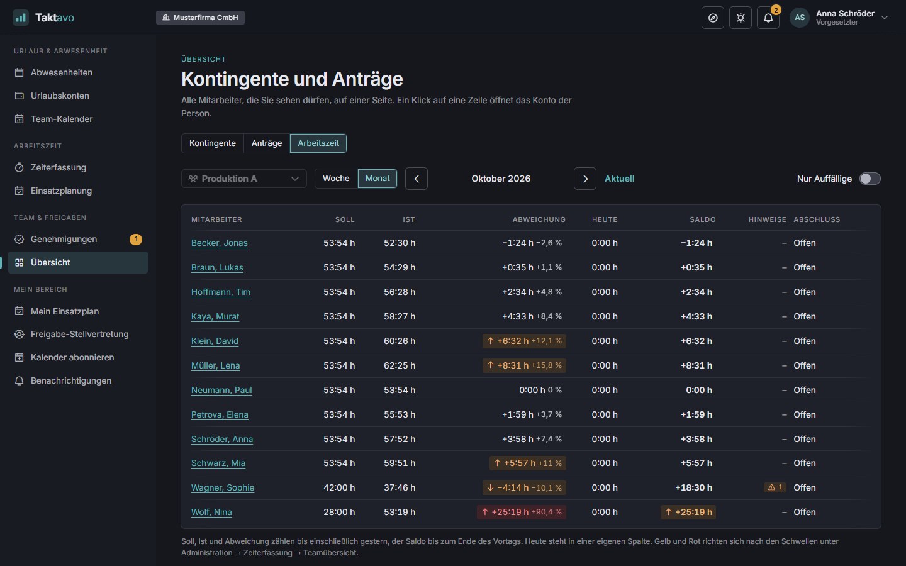This screenshot has height=566, width=906.
Task: Open the account of Müller, Lena
Action: (215, 365)
